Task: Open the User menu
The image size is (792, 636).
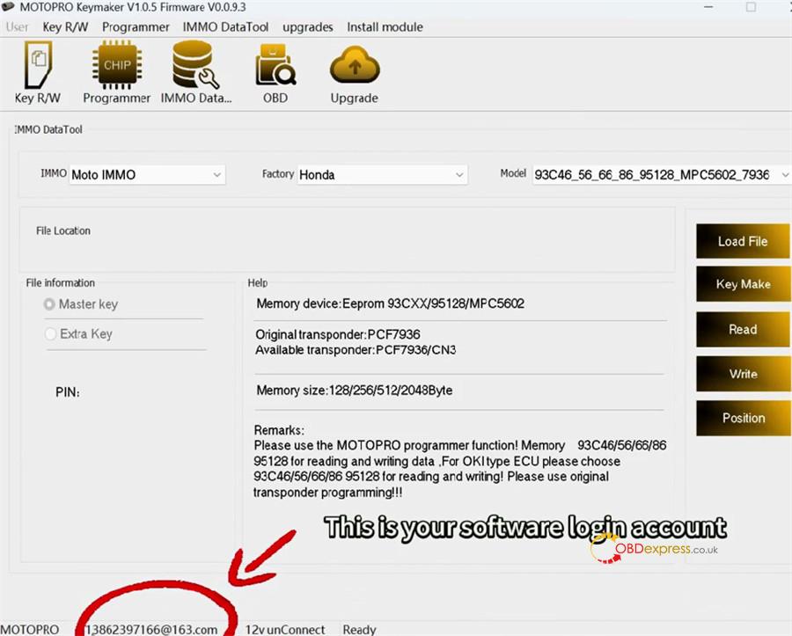Action: [18, 26]
